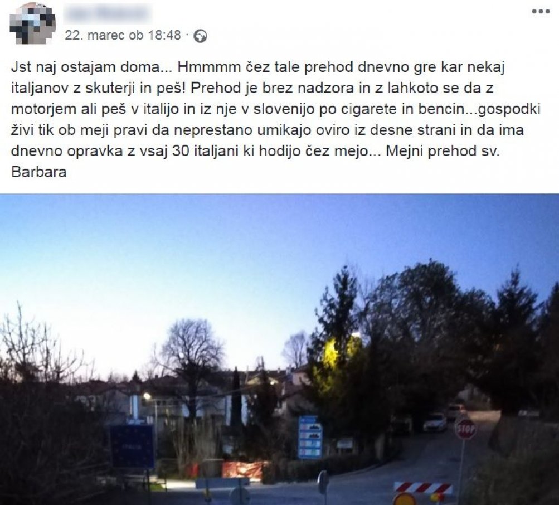Click the phrase Mejni prehod sv.
559x505 pixels.
pos(443,151)
